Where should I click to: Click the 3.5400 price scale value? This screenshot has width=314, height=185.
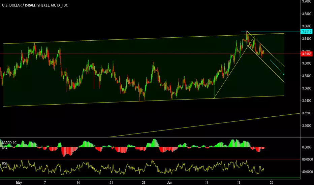click(307, 101)
